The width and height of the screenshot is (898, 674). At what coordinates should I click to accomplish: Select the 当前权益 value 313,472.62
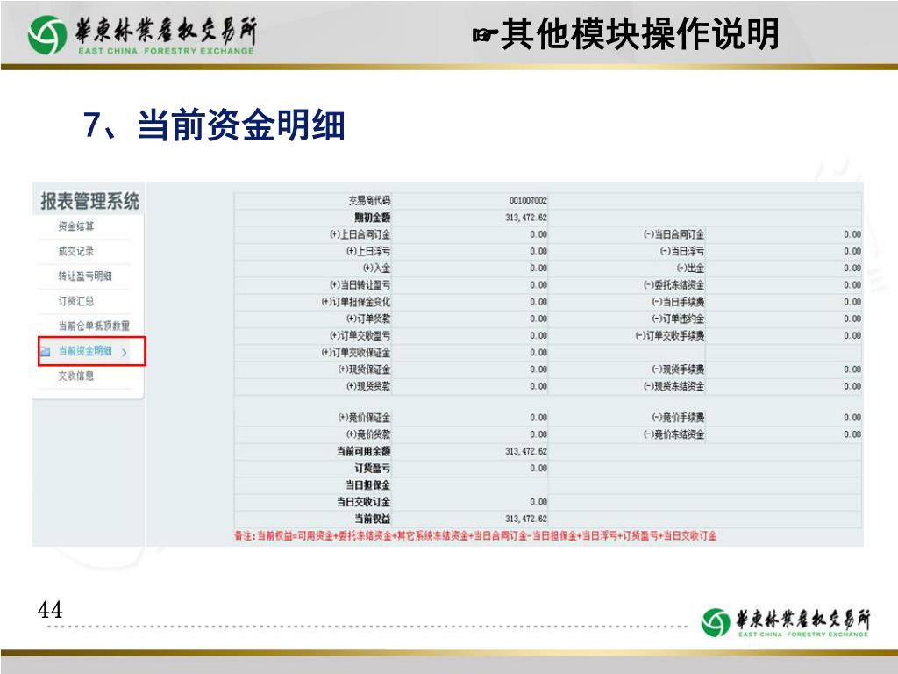(526, 520)
